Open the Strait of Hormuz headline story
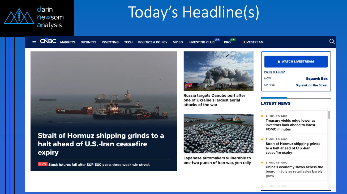This screenshot has width=347, height=194. (101, 144)
